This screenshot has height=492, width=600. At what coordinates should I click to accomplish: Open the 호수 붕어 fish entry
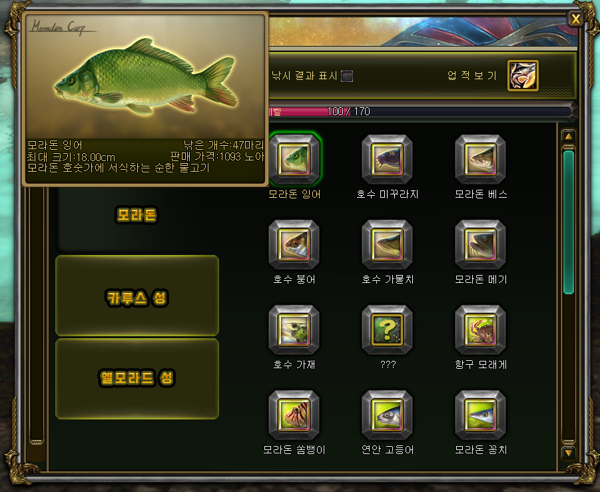tap(294, 244)
